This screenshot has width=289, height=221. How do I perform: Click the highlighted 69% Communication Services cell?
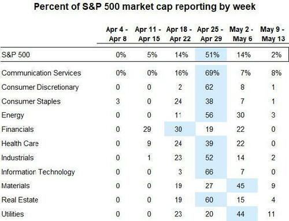[211, 73]
